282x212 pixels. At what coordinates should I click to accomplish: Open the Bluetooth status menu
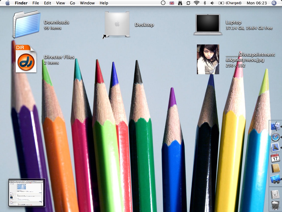tap(205, 3)
